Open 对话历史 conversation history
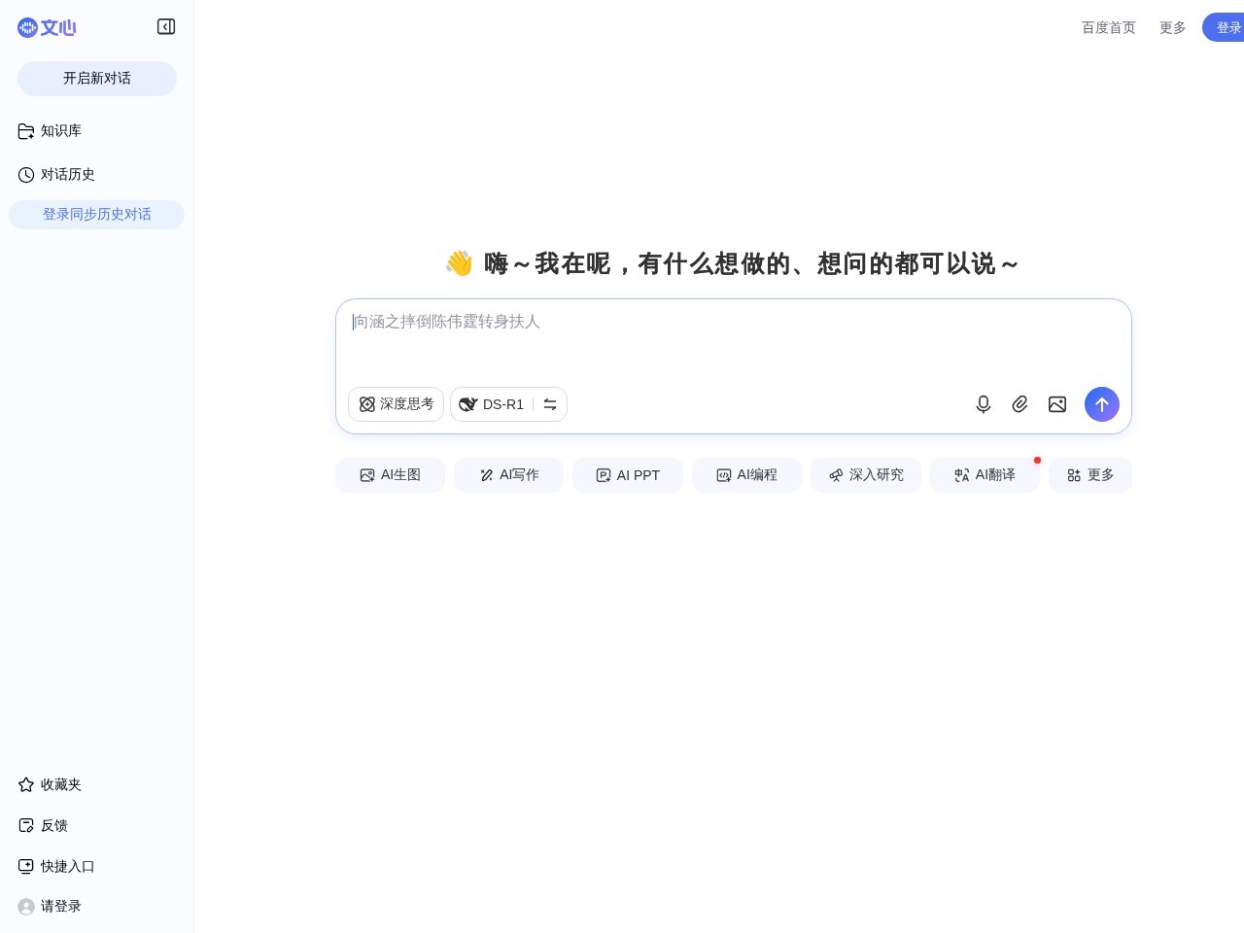The image size is (1244, 933). pyautogui.click(x=67, y=174)
